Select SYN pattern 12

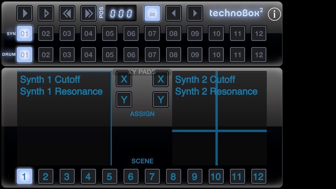click(259, 33)
